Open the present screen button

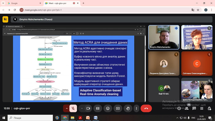(x=118, y=108)
